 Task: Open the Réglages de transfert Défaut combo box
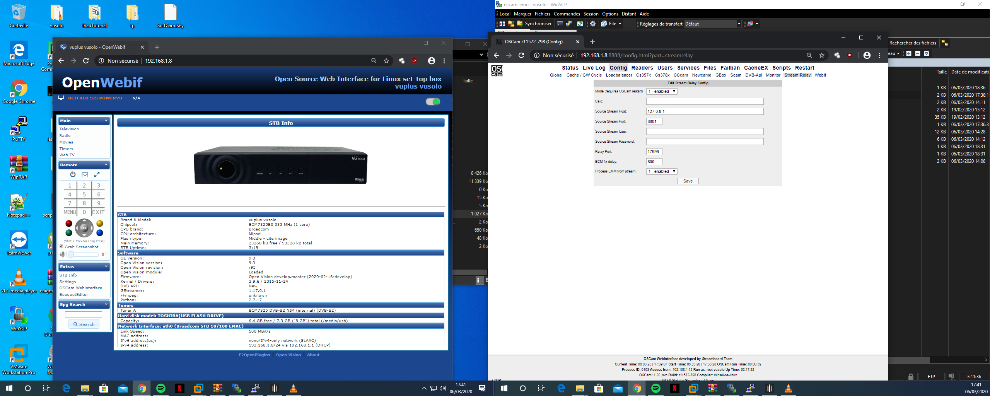coord(713,24)
